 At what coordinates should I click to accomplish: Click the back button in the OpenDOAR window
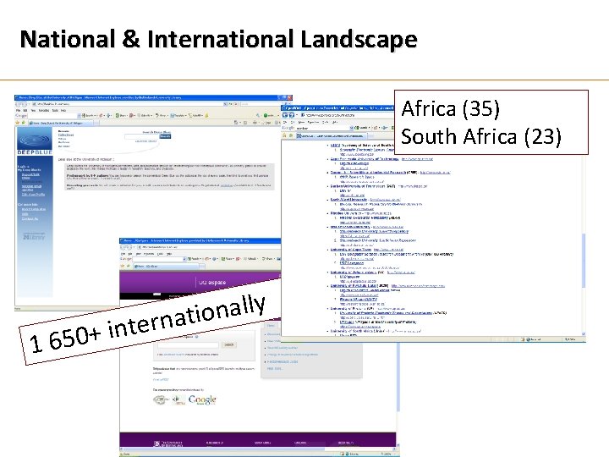pos(285,115)
